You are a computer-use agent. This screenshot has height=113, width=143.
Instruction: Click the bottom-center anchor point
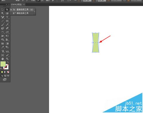(96, 52)
